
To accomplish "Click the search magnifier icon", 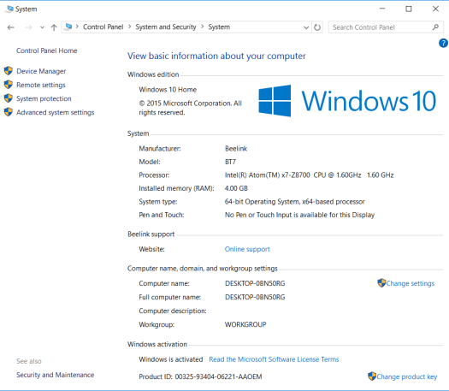I will click(435, 27).
